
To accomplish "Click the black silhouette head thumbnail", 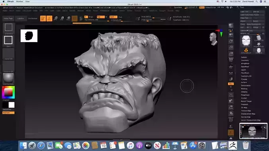I will pos(29,36).
